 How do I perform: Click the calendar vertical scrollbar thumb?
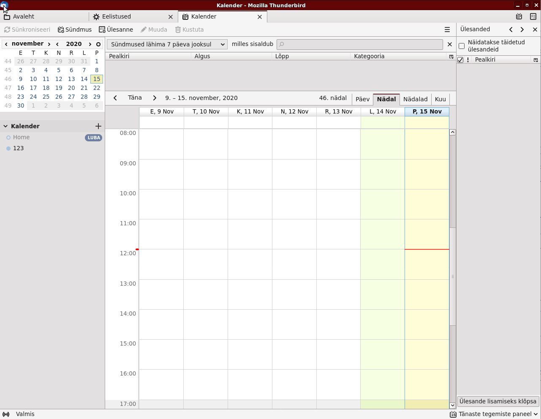pyautogui.click(x=452, y=276)
